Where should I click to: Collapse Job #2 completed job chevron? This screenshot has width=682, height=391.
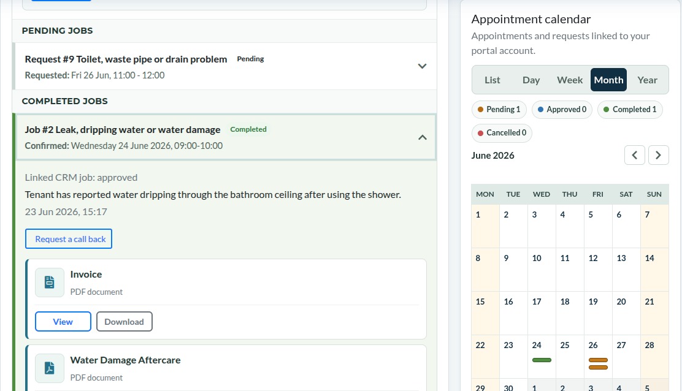tap(422, 137)
